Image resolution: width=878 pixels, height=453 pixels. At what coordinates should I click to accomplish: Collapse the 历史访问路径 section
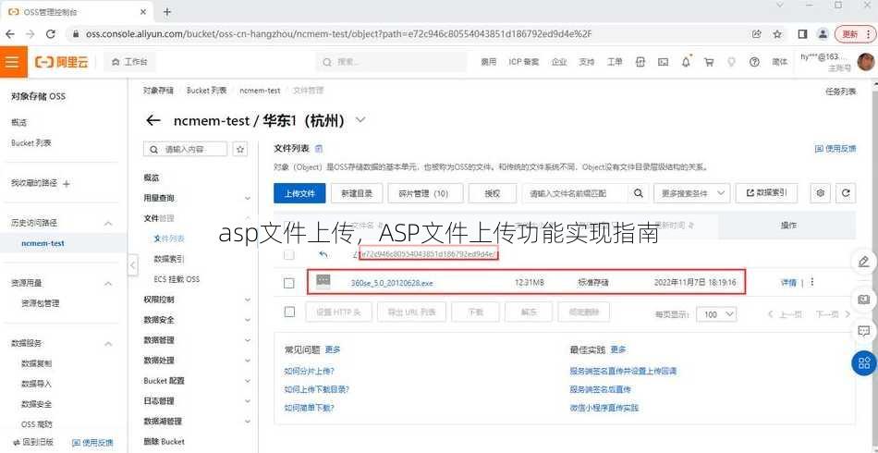pyautogui.click(x=108, y=223)
